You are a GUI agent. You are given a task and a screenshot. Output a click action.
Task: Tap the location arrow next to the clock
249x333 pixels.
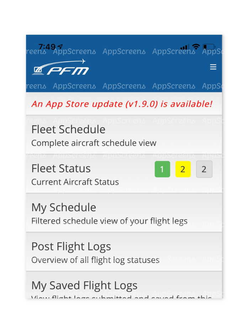point(59,46)
